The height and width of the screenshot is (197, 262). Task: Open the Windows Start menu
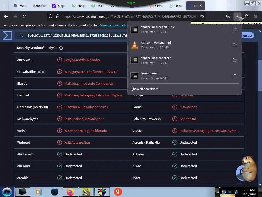click(7, 192)
